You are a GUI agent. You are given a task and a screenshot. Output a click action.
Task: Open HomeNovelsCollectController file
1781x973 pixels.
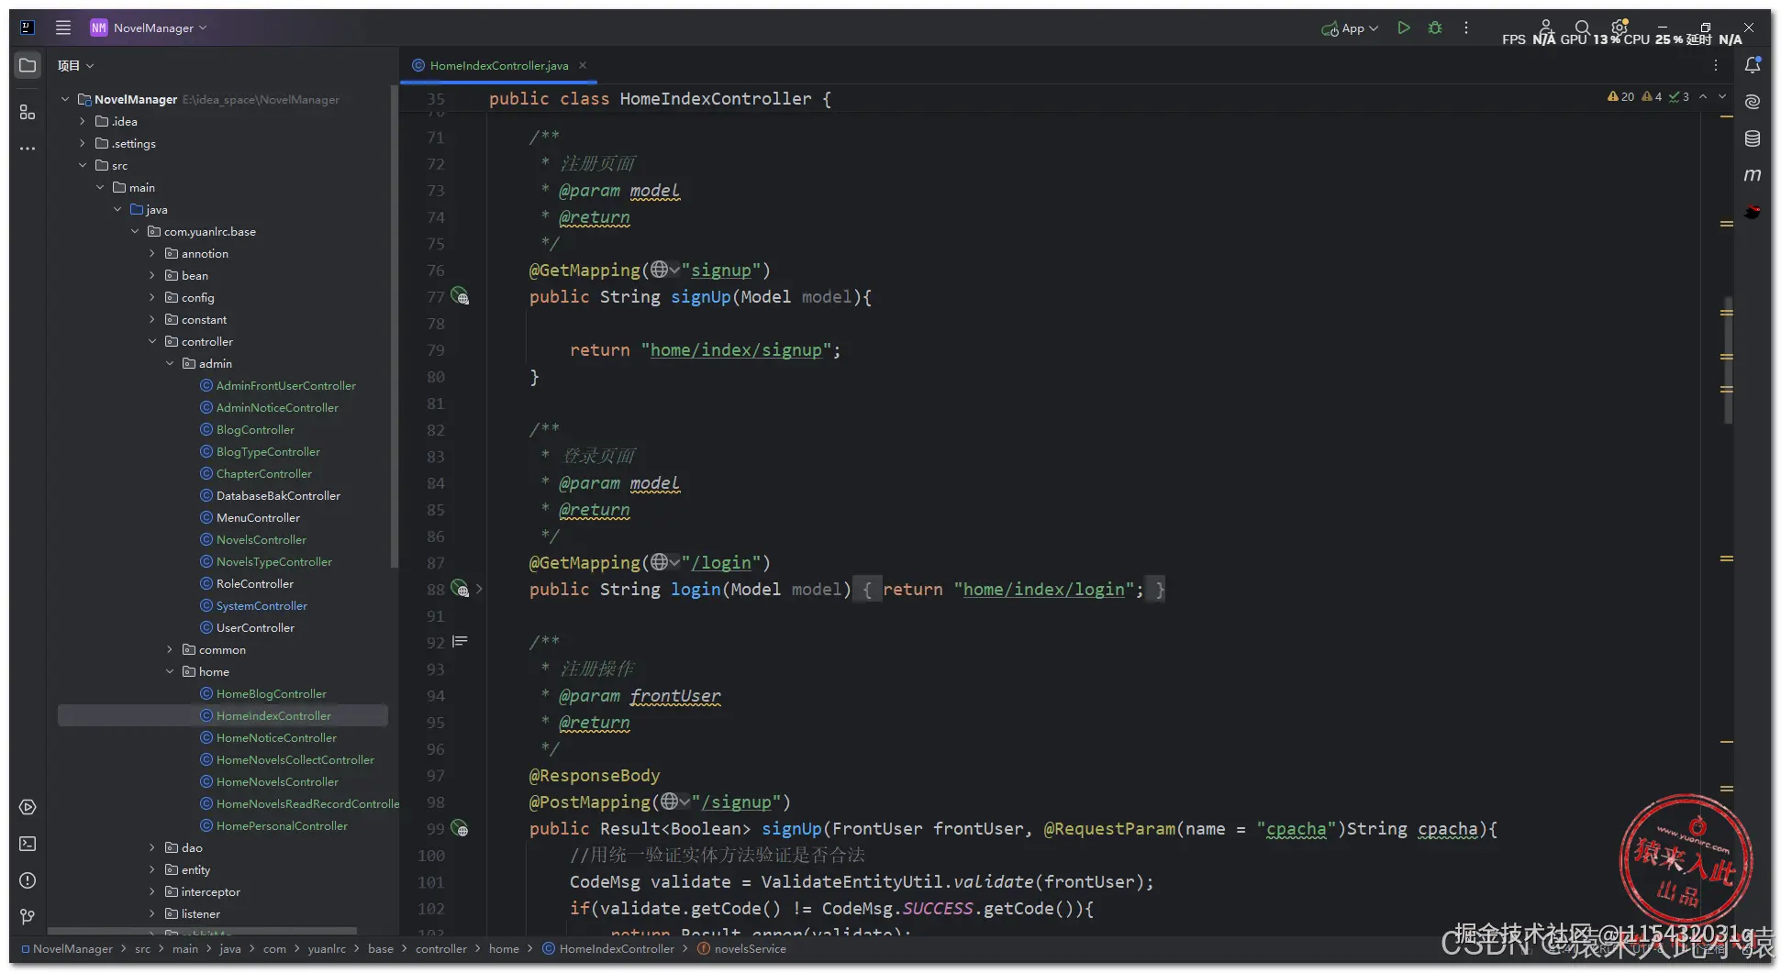tap(295, 760)
